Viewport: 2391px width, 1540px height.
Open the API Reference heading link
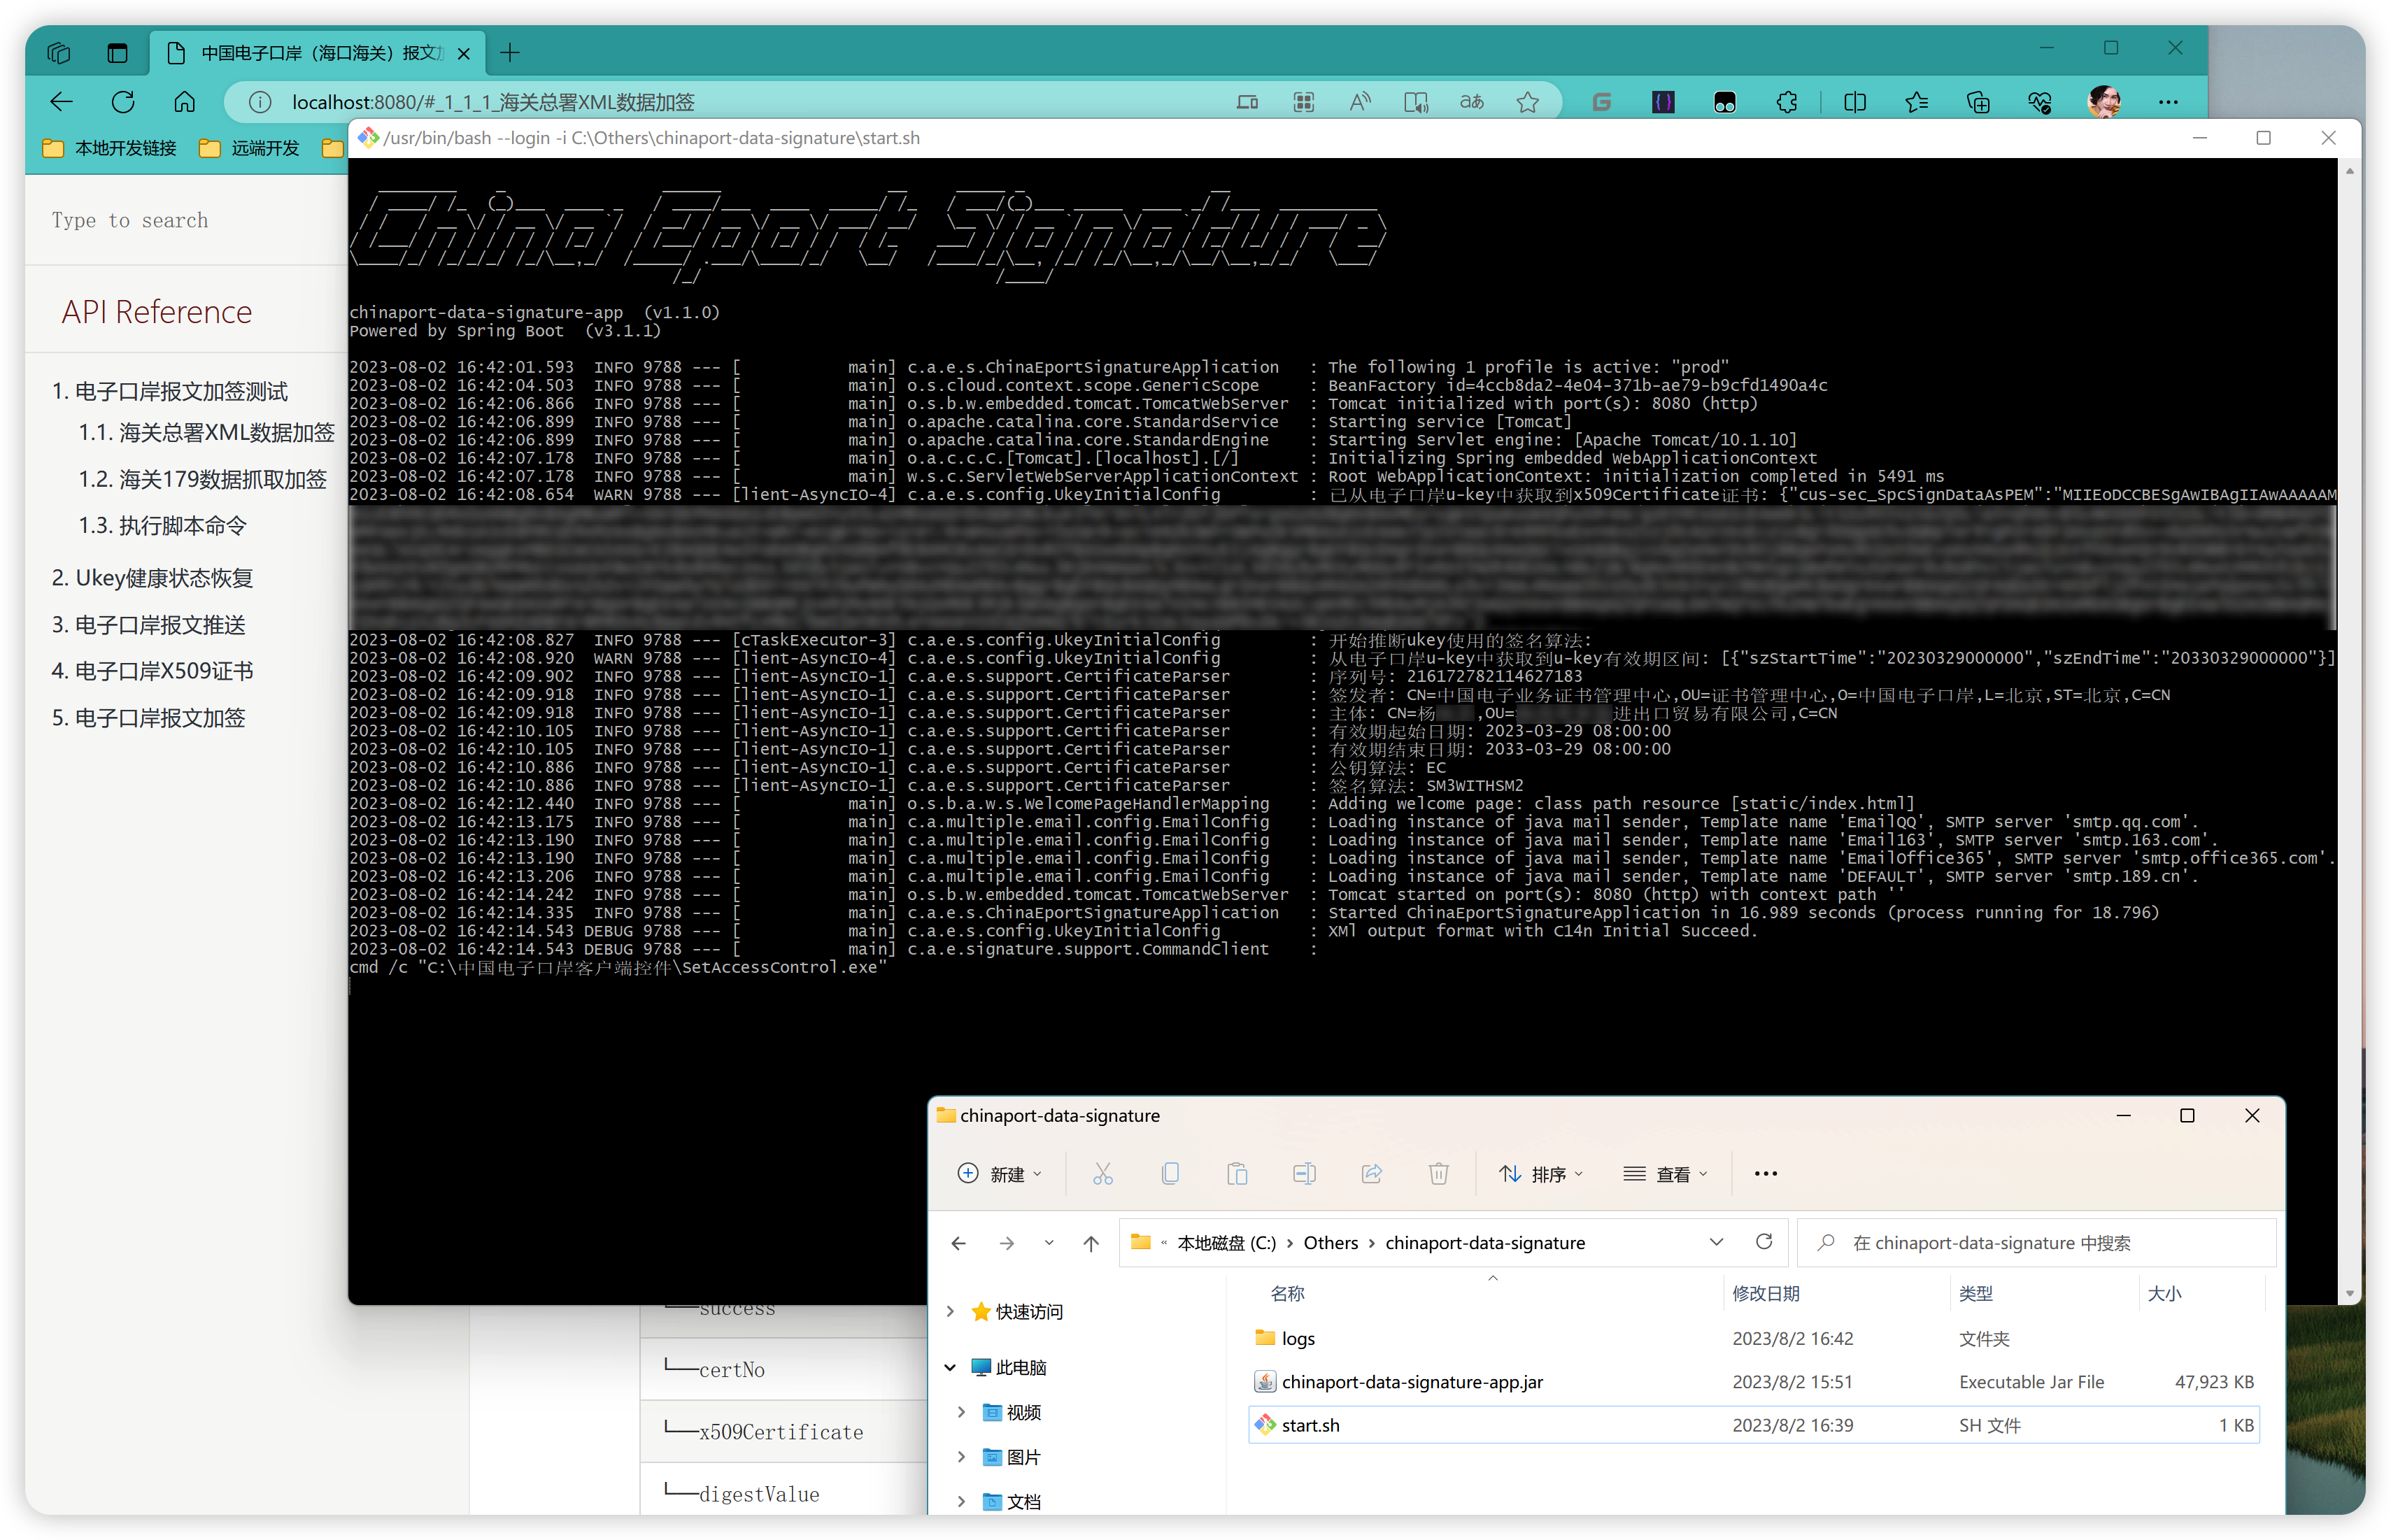(157, 312)
